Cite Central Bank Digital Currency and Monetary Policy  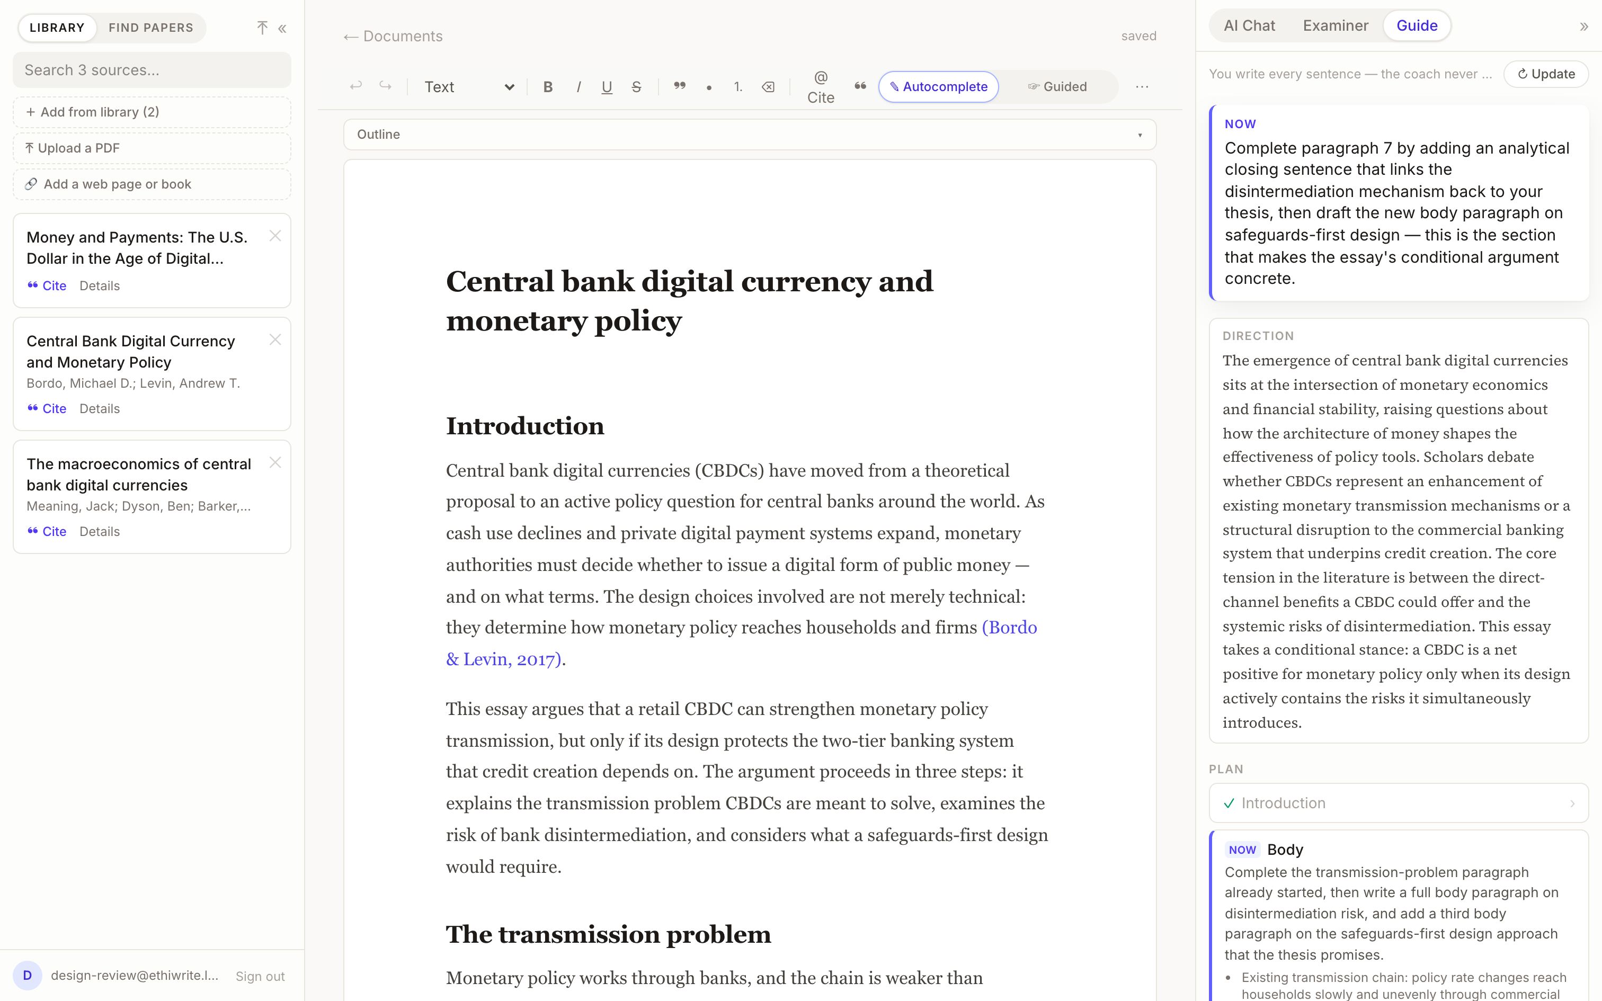(47, 408)
